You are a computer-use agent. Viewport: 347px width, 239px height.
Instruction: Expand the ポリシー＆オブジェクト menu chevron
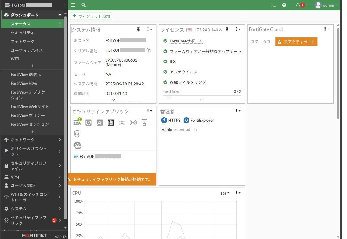pos(60,151)
